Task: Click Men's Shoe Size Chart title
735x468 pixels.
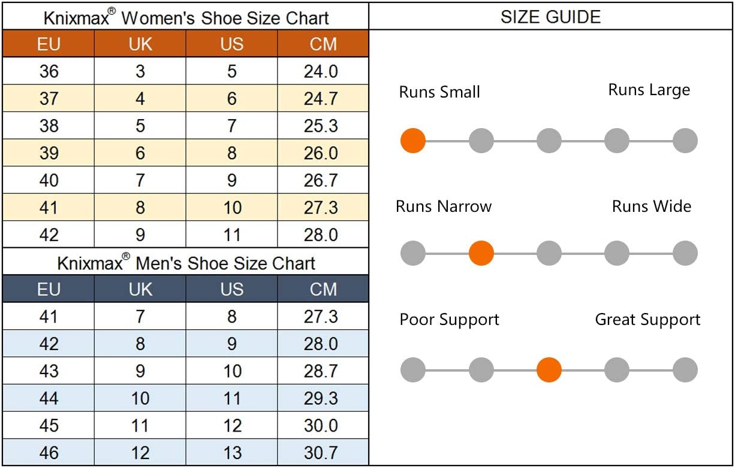Action: (186, 263)
